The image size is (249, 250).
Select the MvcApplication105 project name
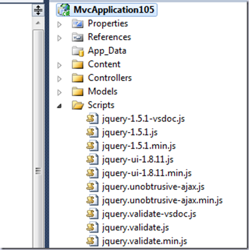(114, 10)
